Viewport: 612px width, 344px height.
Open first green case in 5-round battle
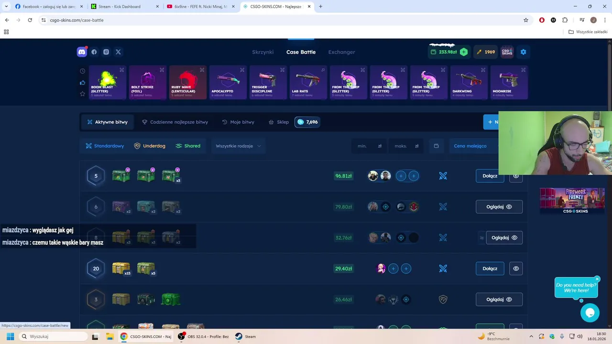(121, 176)
